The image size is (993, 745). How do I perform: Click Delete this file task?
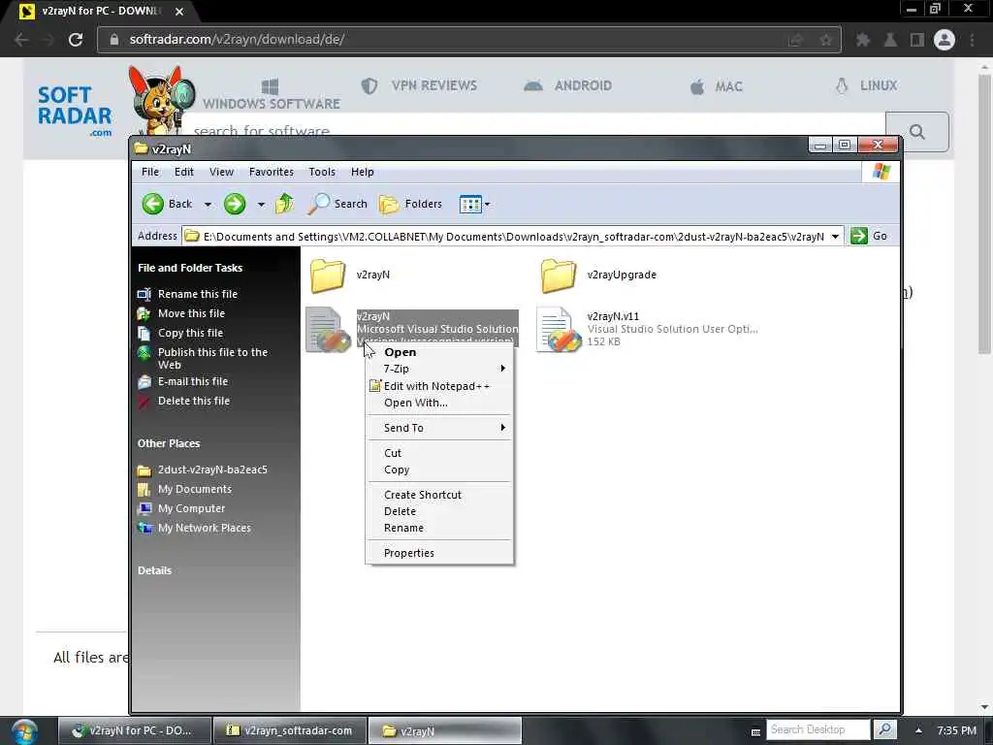coord(194,401)
